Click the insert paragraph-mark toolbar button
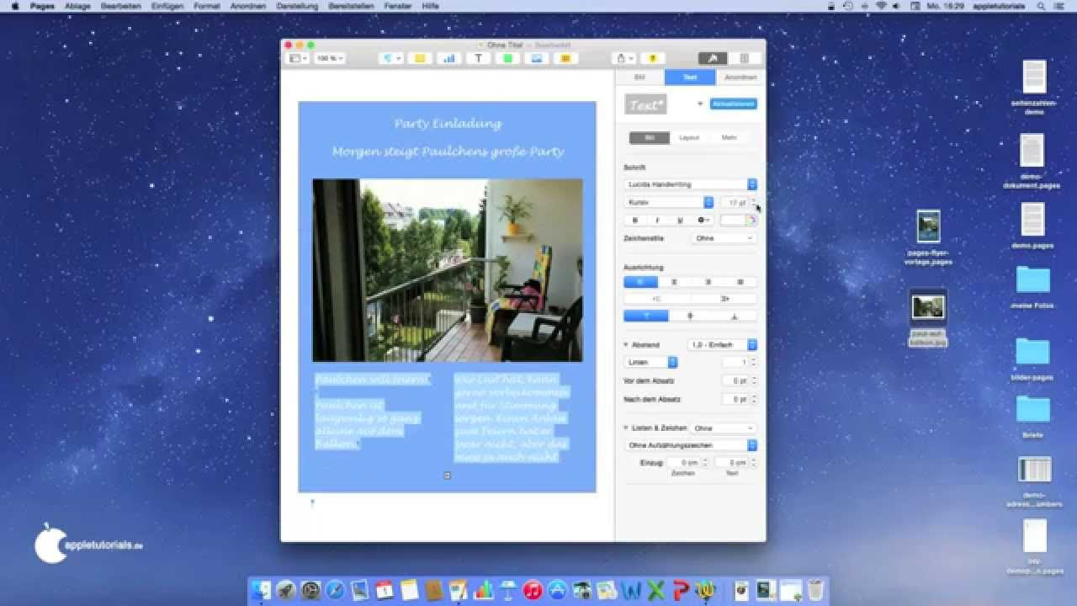Image resolution: width=1077 pixels, height=606 pixels. pos(391,58)
